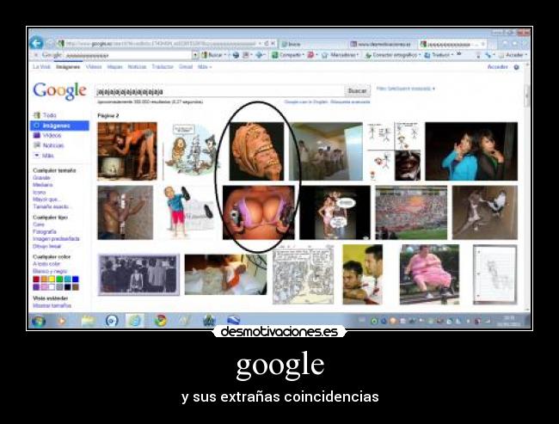
Task: Select Imágenes in the left sidebar
Action: click(x=59, y=126)
